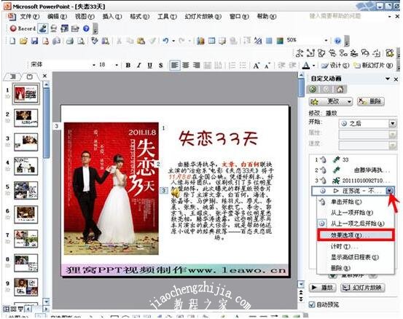Open the task pane 自定义动画 dropdown arrow

tap(388, 79)
